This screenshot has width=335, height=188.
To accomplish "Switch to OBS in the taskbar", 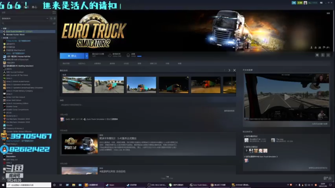I will point(157,185).
